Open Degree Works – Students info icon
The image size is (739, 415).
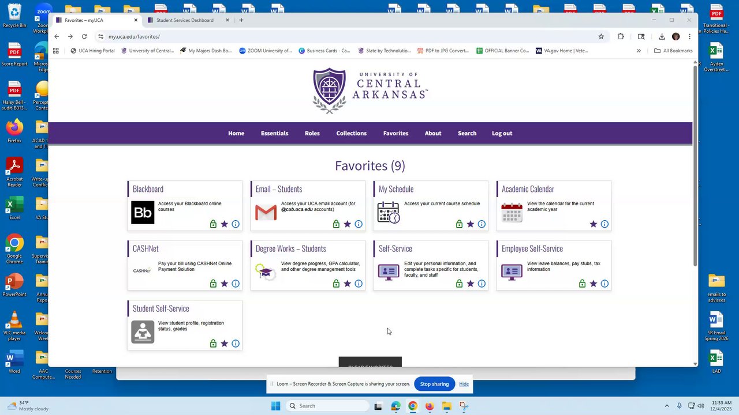click(359, 284)
